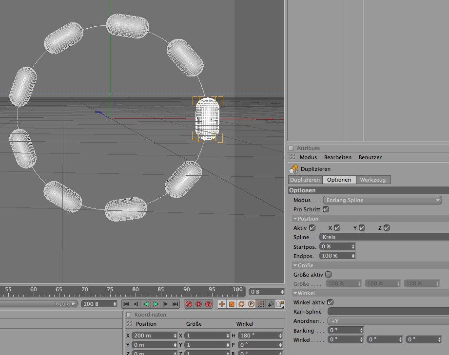Open Anordnen dropdown showing +Y
This screenshot has width=449, height=355.
pos(388,321)
